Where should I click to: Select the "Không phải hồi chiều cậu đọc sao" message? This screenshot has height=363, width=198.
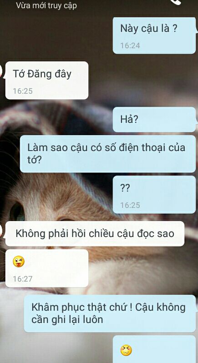coord(95,234)
